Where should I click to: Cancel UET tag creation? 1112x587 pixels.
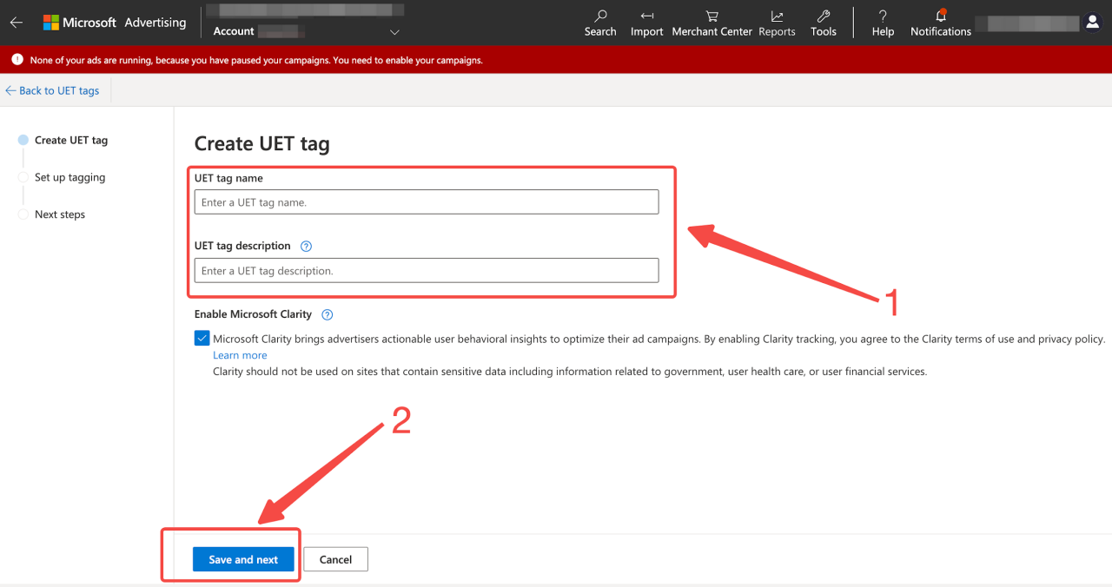pos(335,559)
